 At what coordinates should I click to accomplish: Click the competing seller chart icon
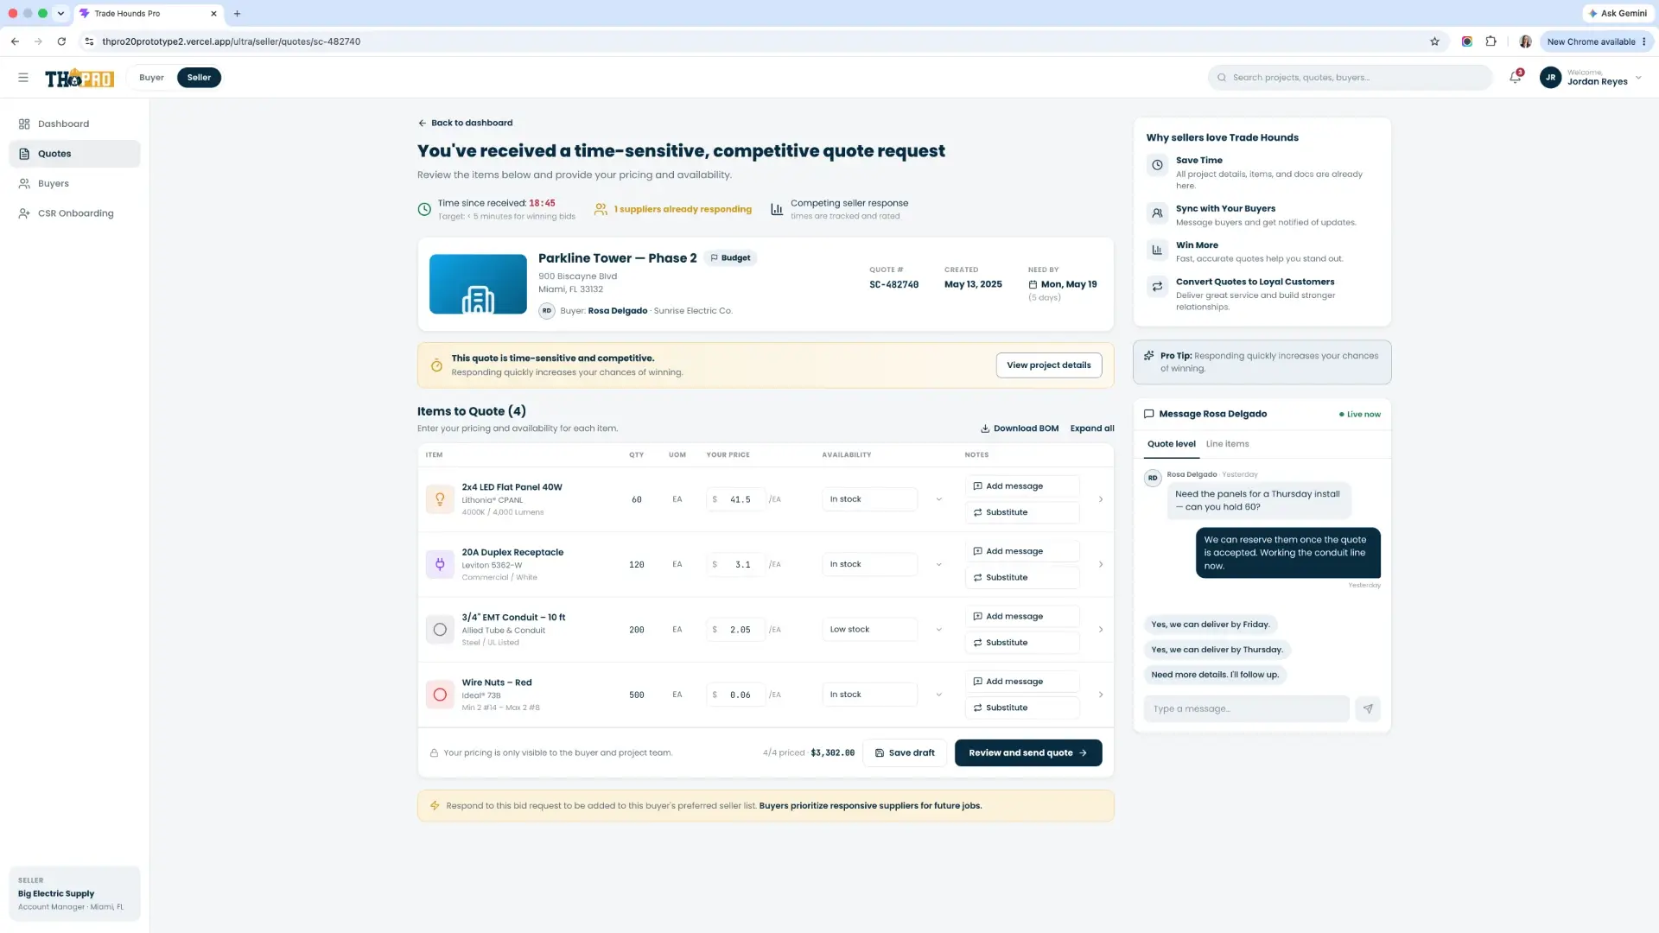[x=777, y=209]
